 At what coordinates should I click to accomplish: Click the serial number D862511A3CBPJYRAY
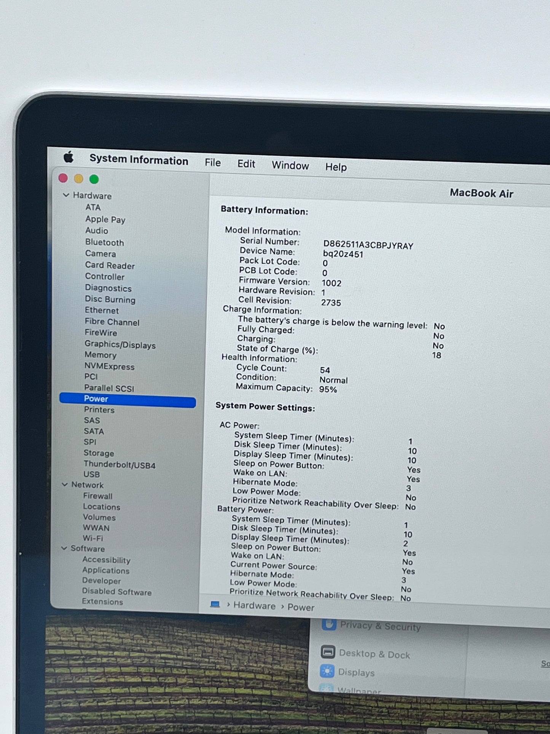click(368, 245)
